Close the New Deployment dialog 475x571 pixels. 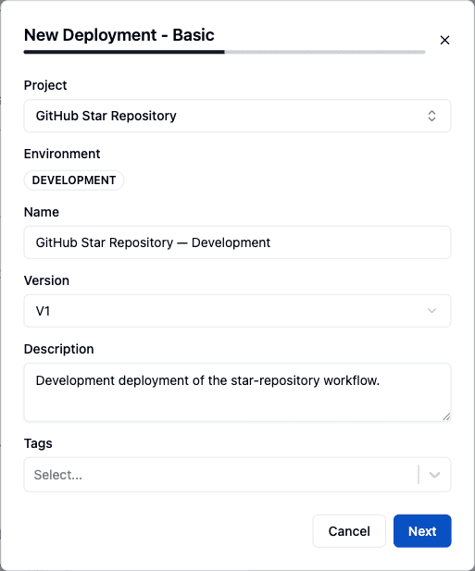click(x=444, y=40)
